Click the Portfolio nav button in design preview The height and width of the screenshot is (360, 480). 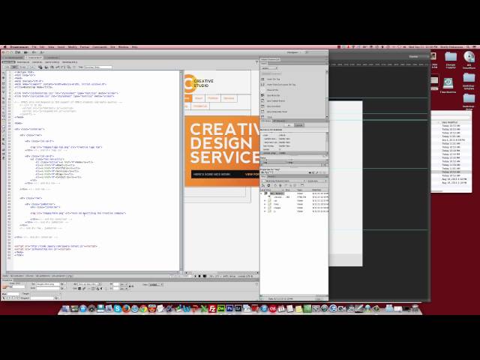213,98
